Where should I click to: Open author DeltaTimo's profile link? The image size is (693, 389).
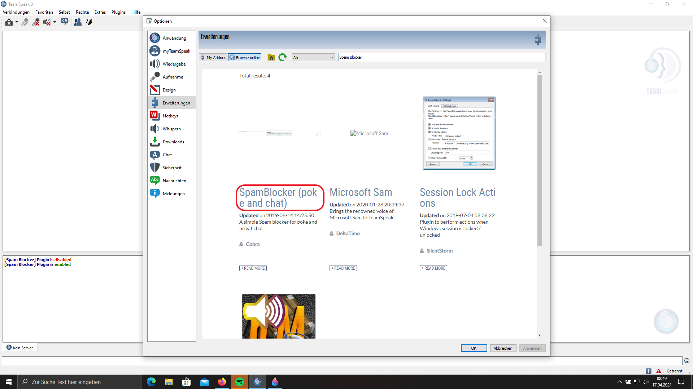click(348, 233)
